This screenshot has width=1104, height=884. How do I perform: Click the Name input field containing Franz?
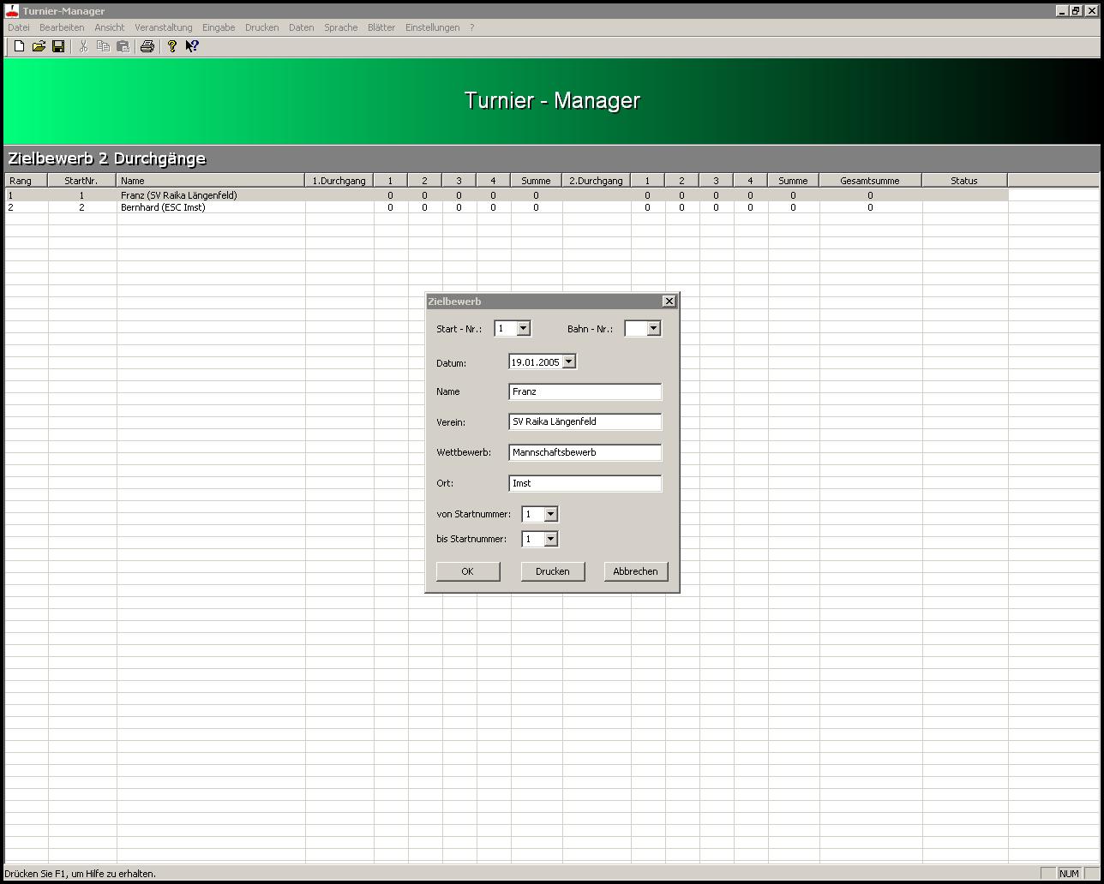(x=585, y=391)
